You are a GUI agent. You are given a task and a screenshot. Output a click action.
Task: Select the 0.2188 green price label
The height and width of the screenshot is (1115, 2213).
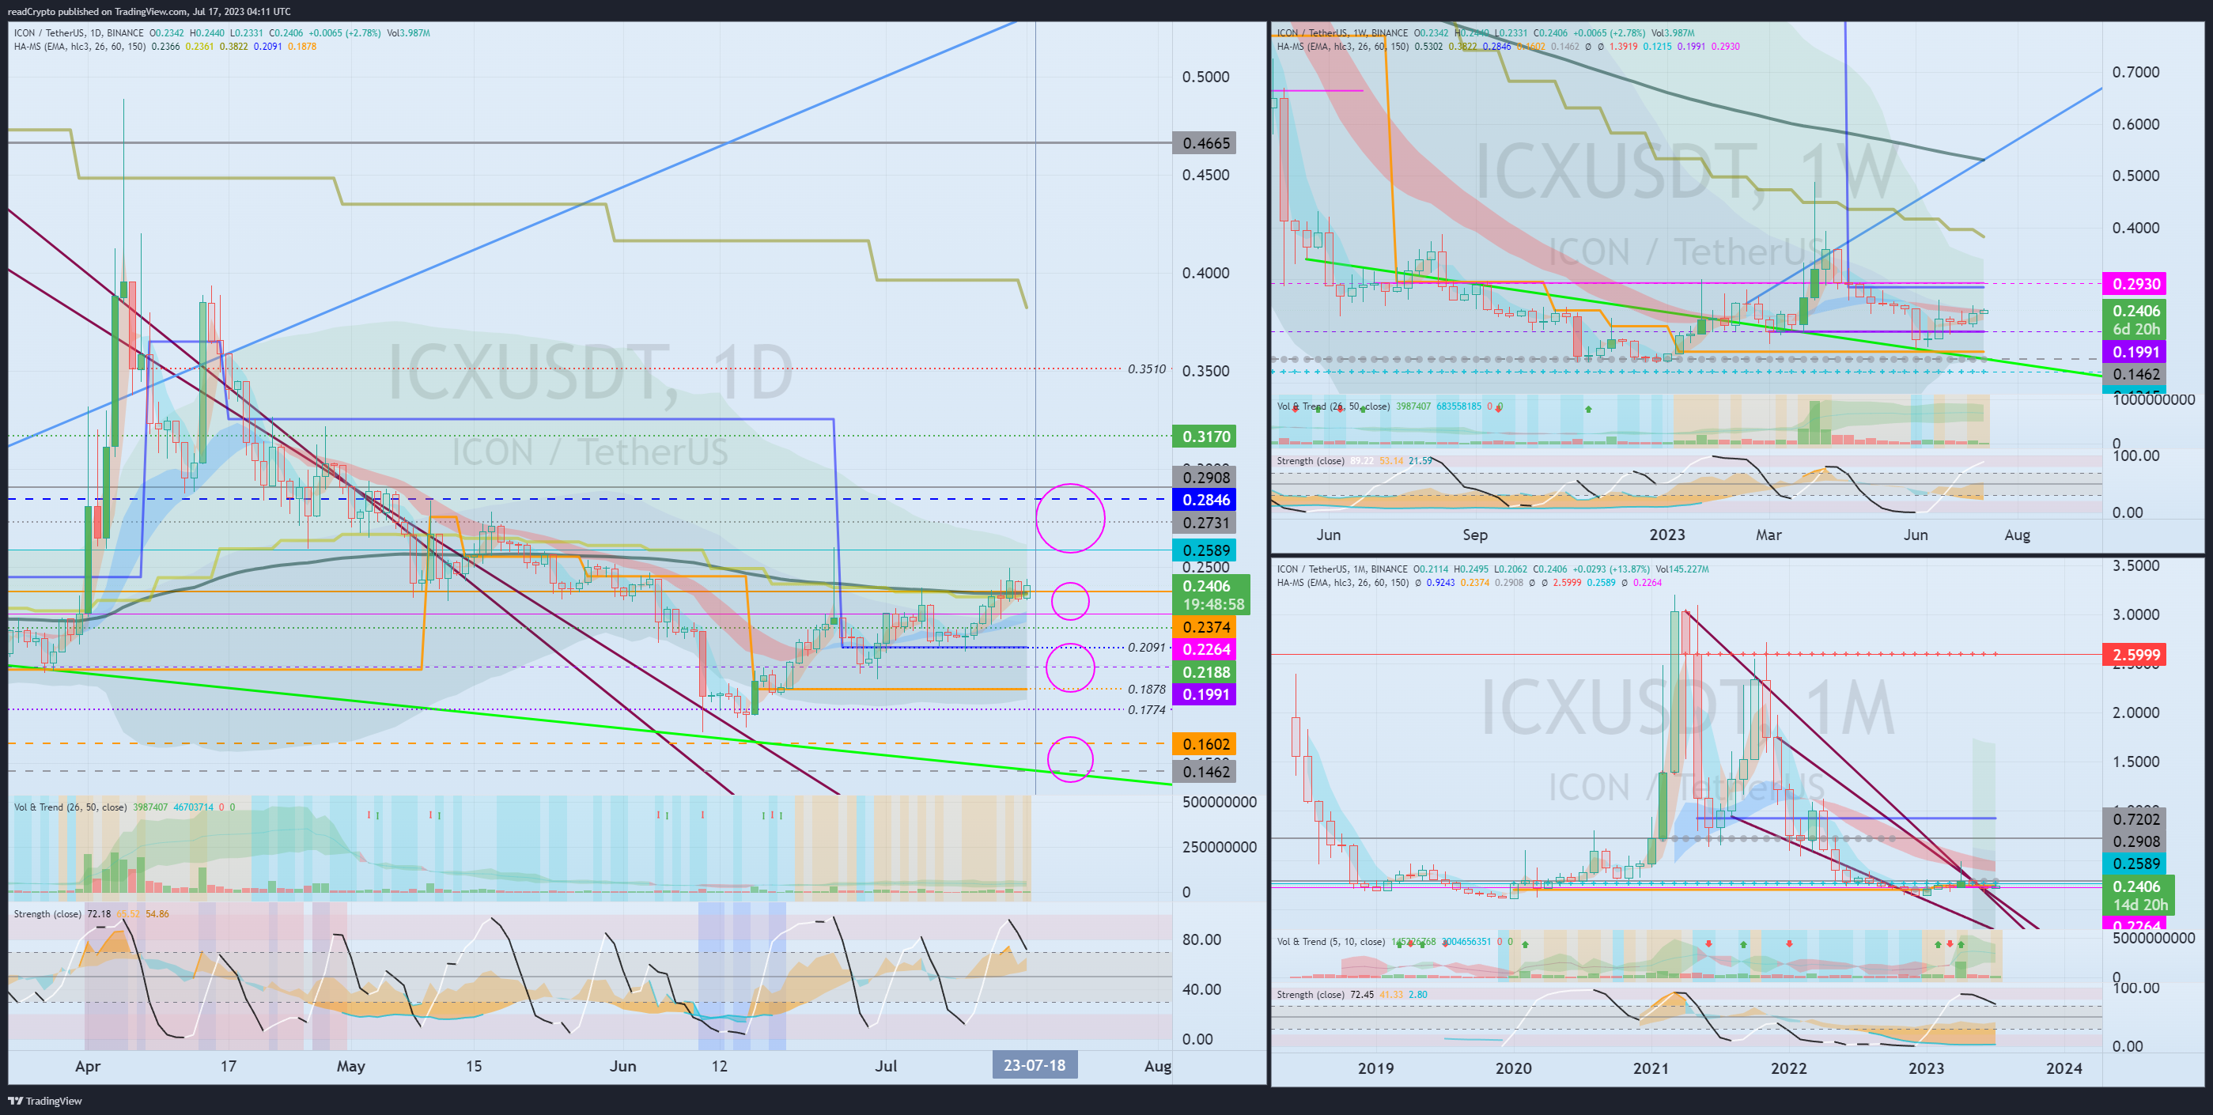[x=1205, y=671]
